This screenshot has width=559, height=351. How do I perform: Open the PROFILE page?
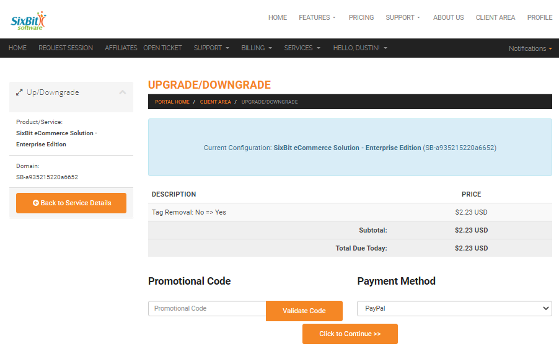tap(540, 17)
